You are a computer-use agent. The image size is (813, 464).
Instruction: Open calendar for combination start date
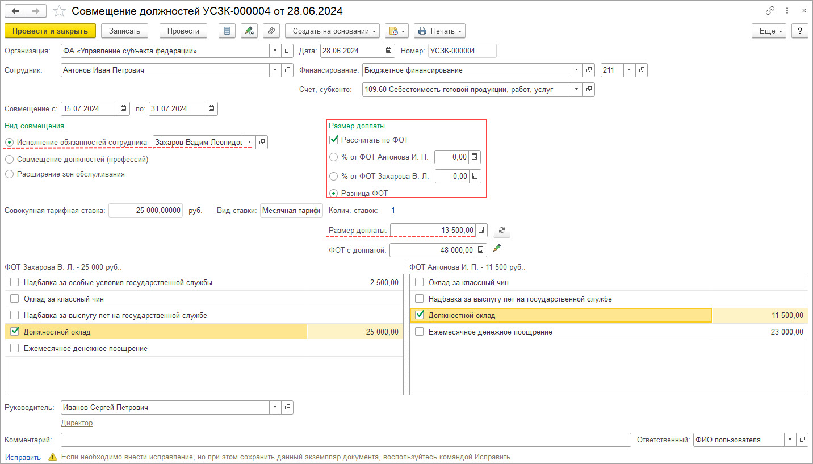pos(123,108)
